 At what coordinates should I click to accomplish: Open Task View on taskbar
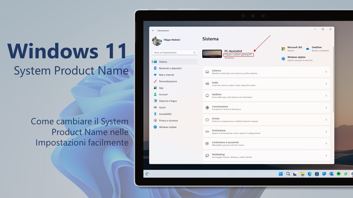pyautogui.click(x=295, y=174)
